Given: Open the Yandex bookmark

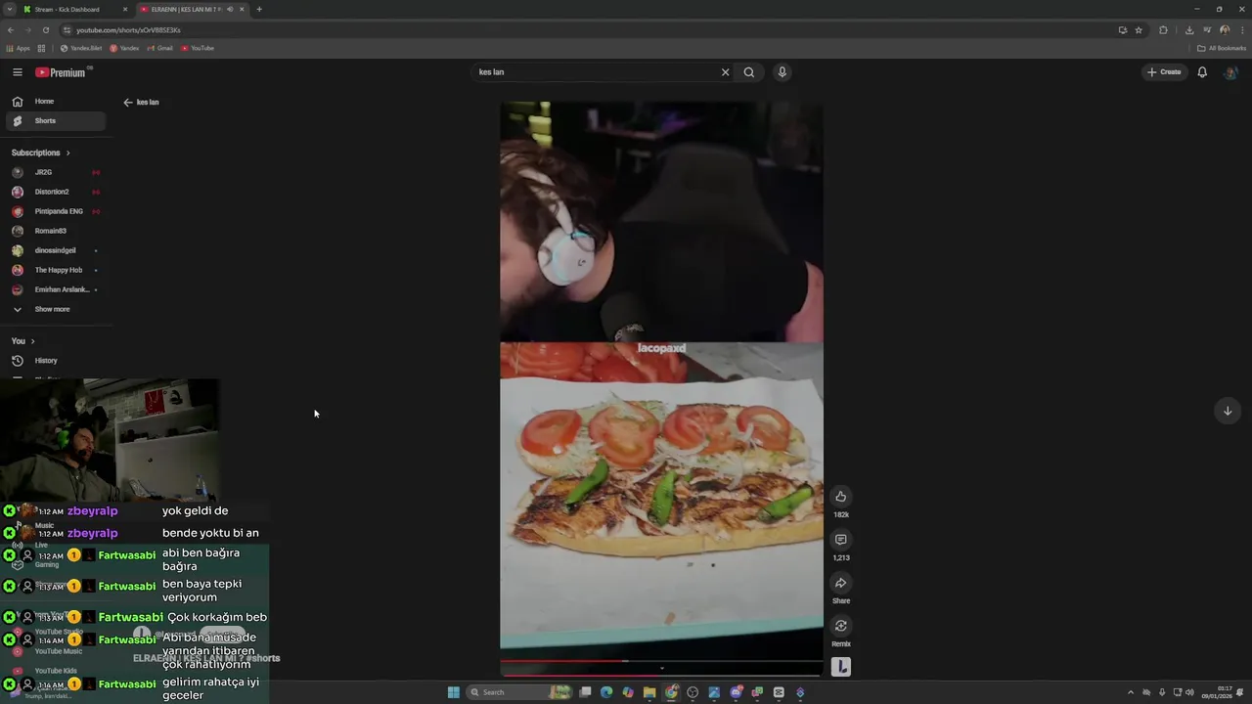Looking at the screenshot, I should tap(124, 48).
